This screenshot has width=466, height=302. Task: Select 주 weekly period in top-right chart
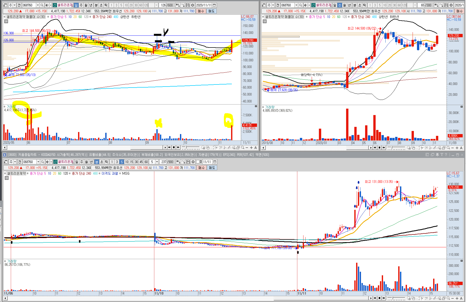[x=339, y=5]
